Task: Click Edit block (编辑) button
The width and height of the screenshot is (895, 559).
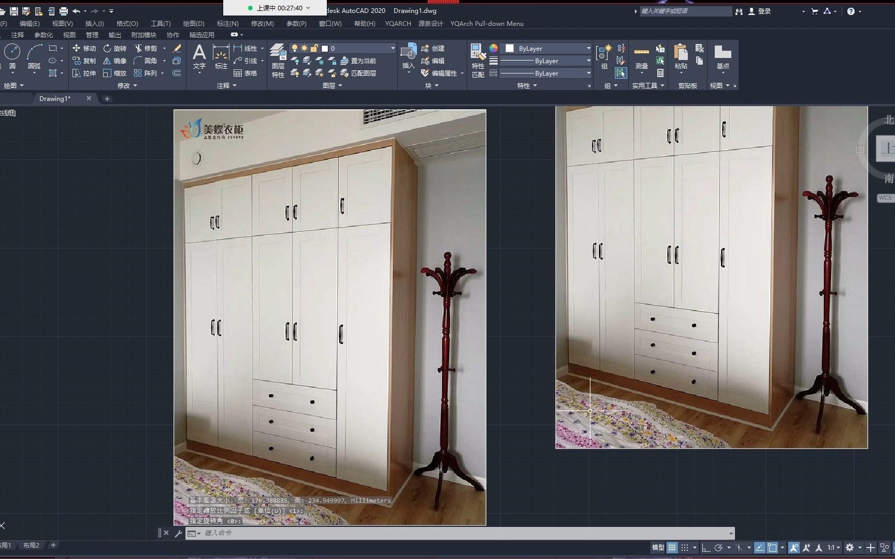Action: coord(433,61)
